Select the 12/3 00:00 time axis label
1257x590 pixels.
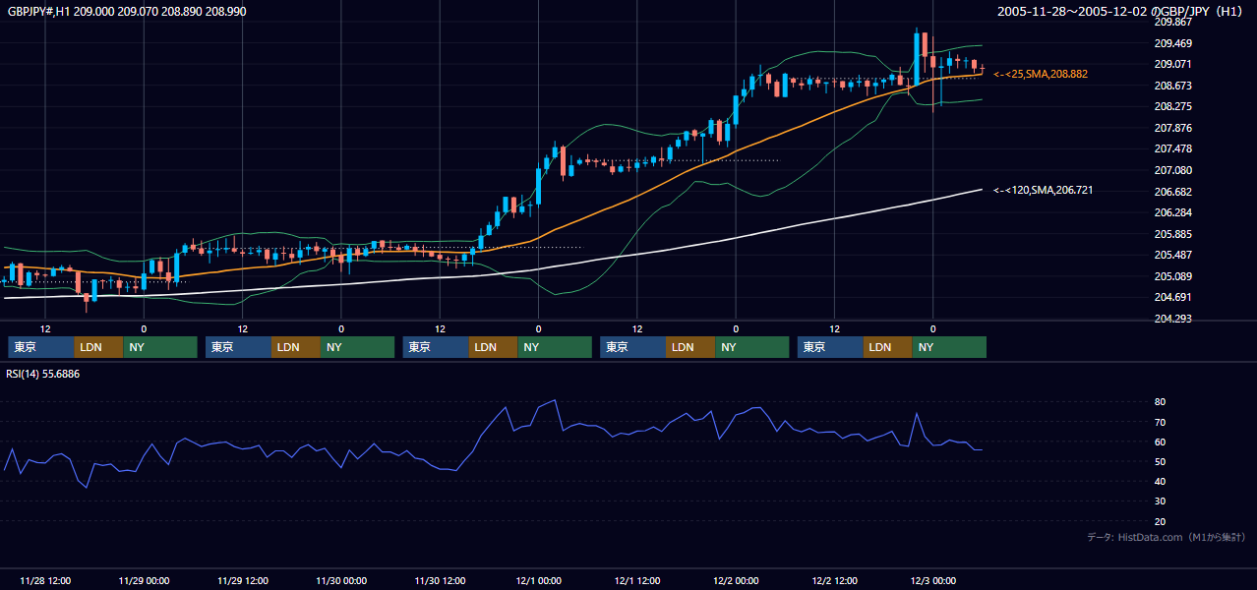pyautogui.click(x=933, y=580)
